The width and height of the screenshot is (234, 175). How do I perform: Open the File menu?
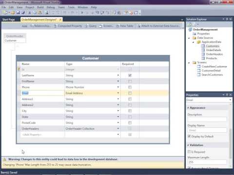[3, 7]
